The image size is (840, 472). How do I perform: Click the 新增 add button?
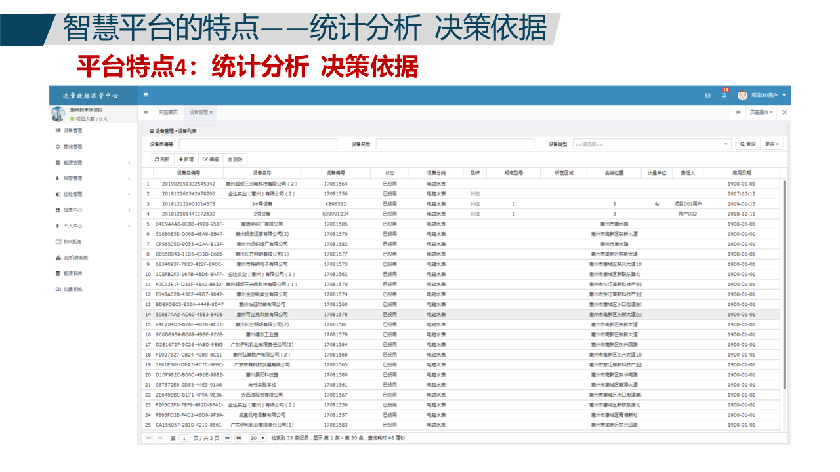click(x=186, y=159)
